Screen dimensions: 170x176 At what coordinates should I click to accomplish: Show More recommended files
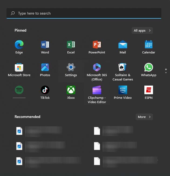[144, 117]
